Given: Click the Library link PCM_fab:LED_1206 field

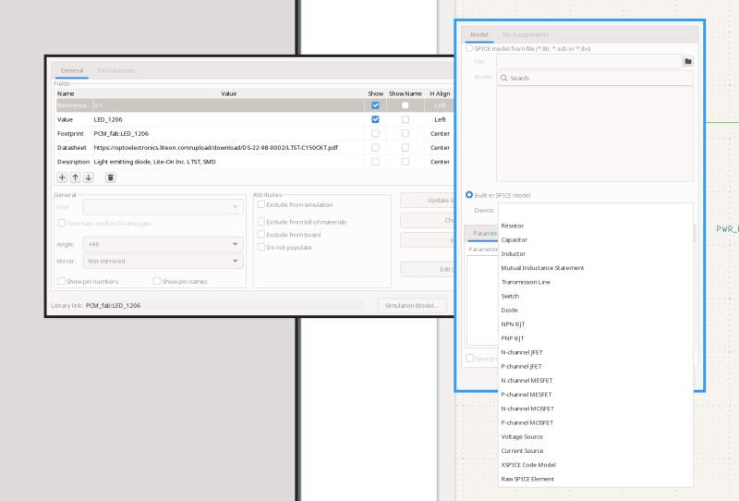Looking at the screenshot, I should click(x=224, y=306).
